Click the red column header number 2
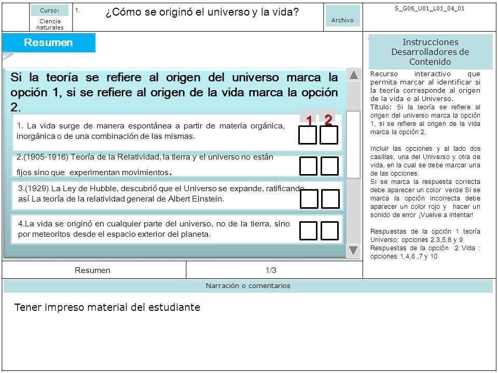The width and height of the screenshot is (498, 373). pyautogui.click(x=328, y=119)
